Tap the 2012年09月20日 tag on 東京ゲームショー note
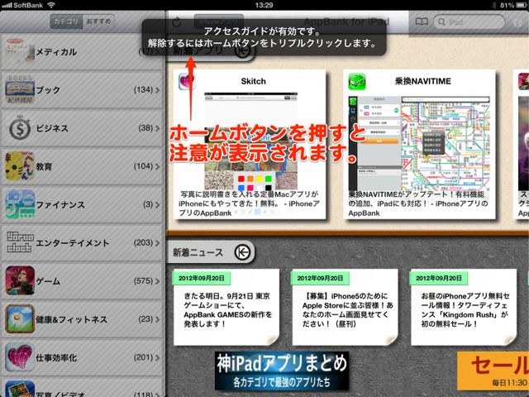This screenshot has height=397, width=529. pyautogui.click(x=202, y=278)
